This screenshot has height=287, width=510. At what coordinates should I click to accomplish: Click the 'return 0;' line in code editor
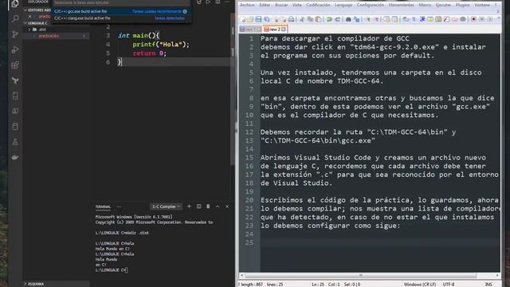pyautogui.click(x=150, y=53)
